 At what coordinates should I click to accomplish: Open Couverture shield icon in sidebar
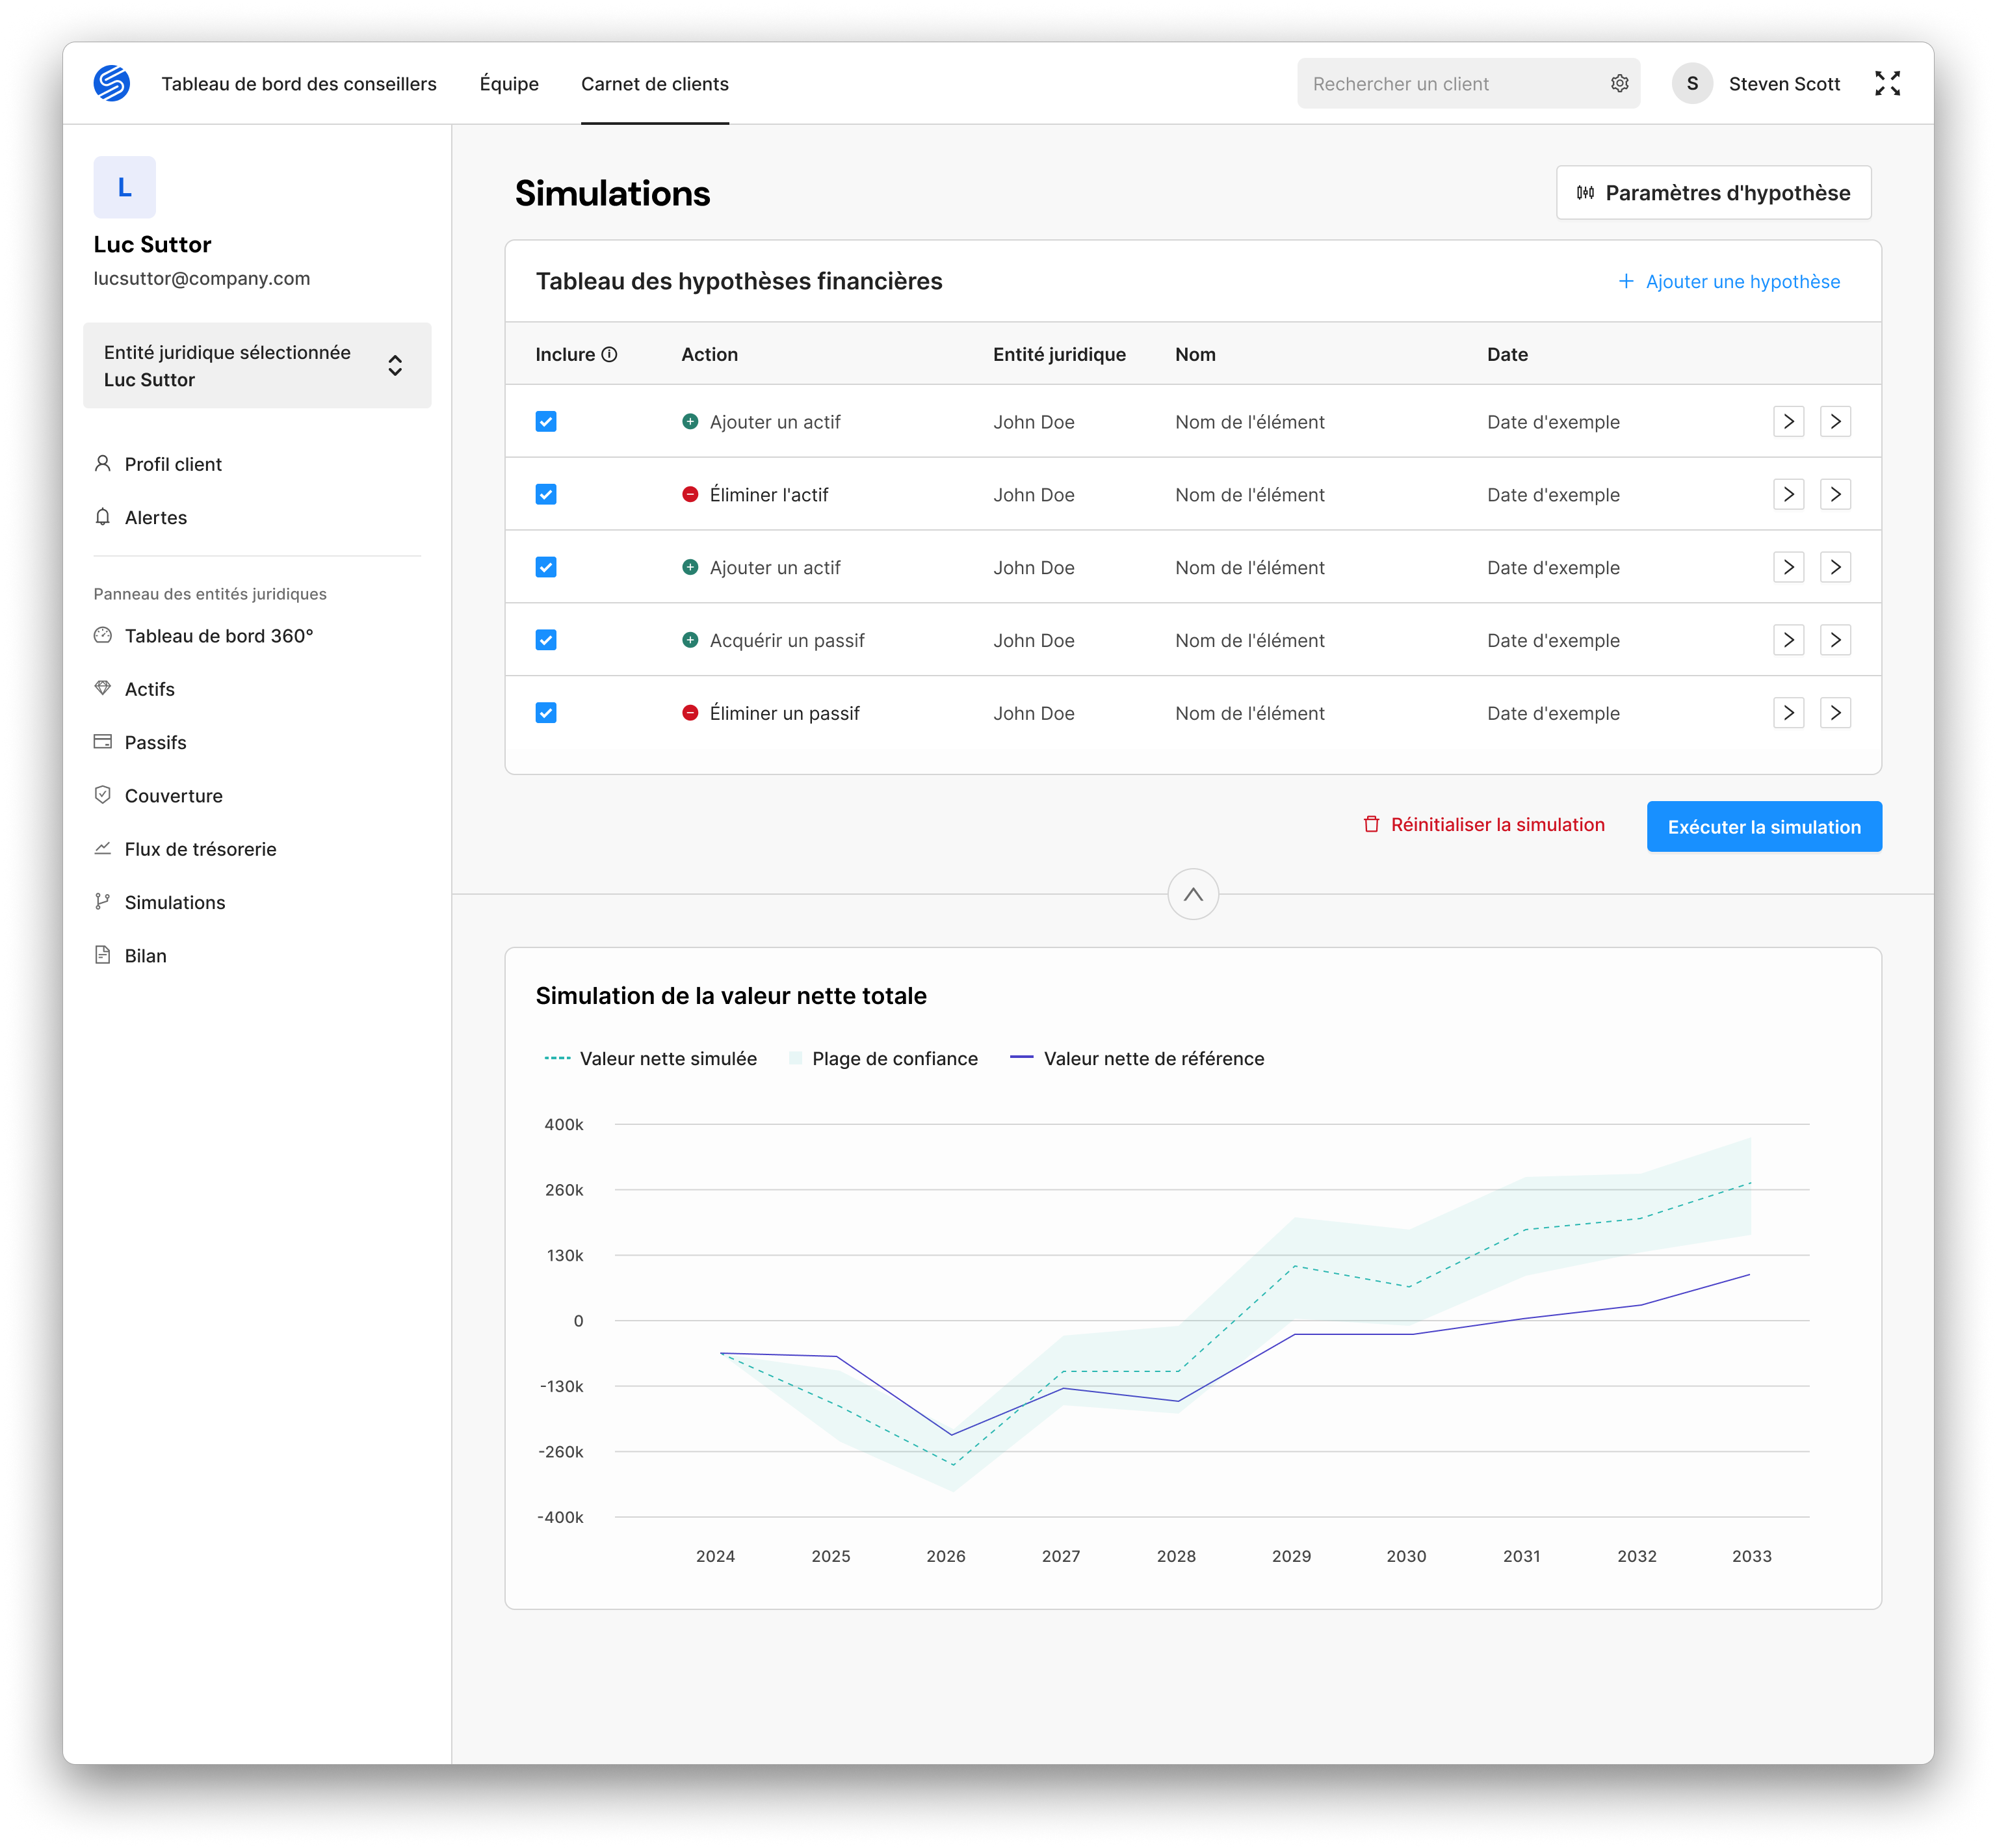coord(102,795)
